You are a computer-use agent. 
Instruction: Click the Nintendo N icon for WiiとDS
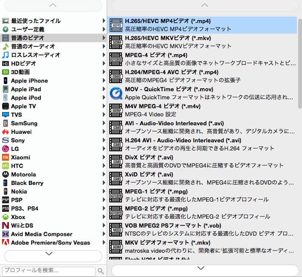6,225
